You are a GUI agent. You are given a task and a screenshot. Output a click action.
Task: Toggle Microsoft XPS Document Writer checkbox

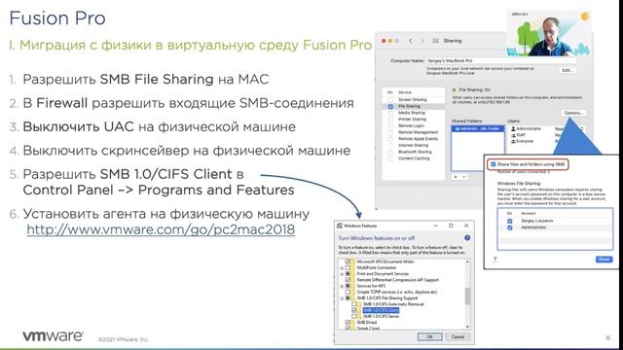tap(348, 262)
